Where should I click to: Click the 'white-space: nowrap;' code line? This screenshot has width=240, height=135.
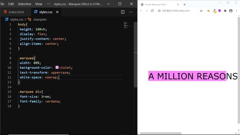[39, 77]
